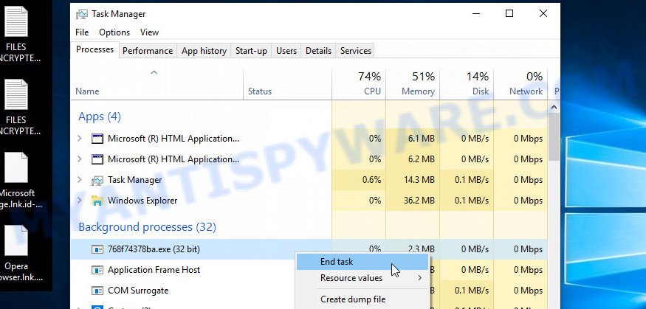Expand first Microsoft (R) HTML Application row

pos(80,139)
